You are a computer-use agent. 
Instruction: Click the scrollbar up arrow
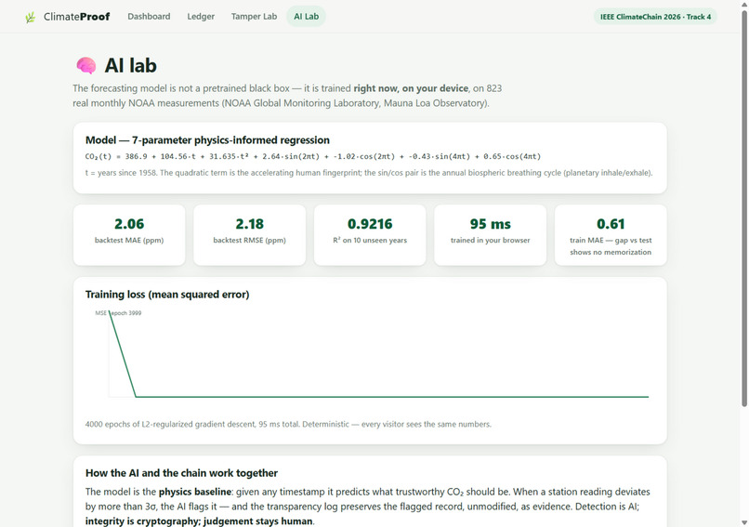click(744, 5)
